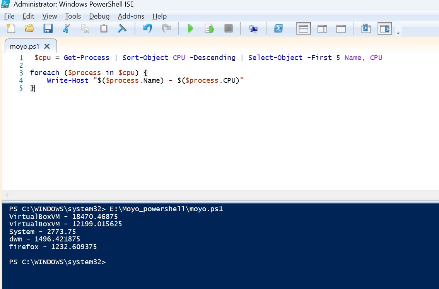Screen dimensions: 439x289
Task: Open the Tools menu
Action: coord(73,16)
